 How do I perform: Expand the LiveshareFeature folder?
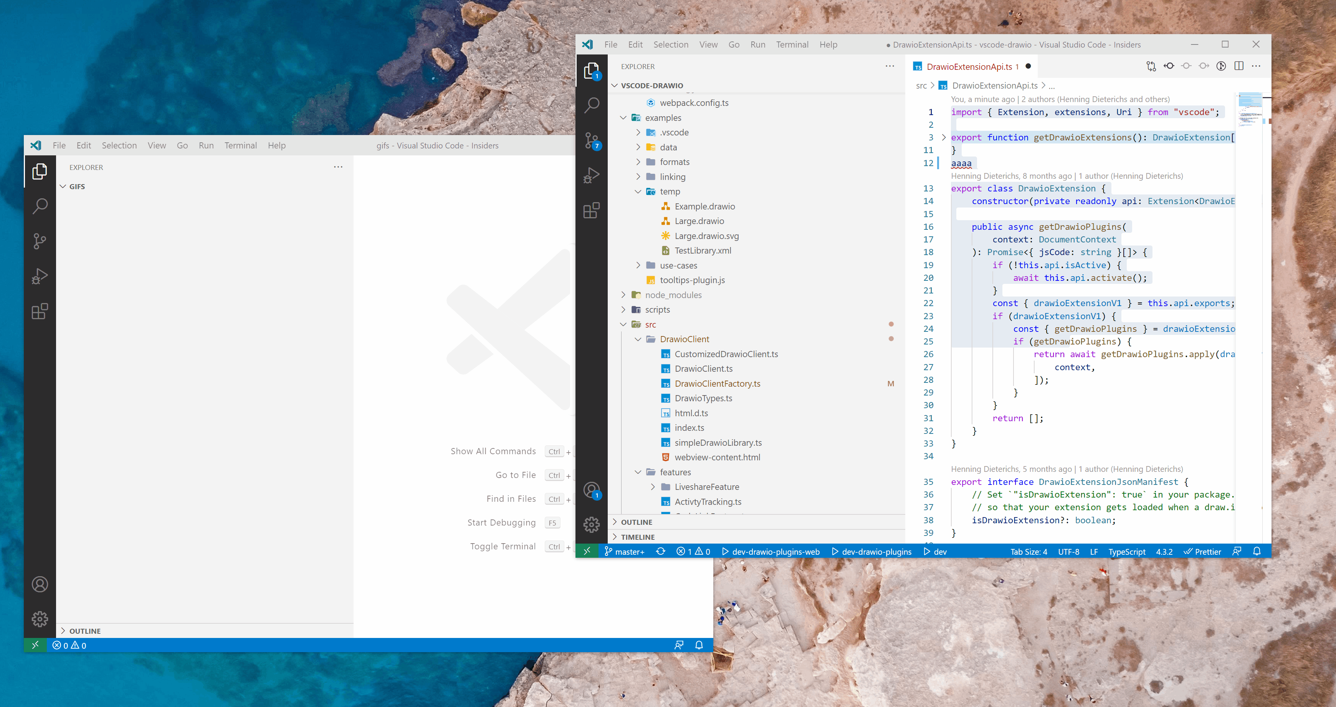(652, 487)
